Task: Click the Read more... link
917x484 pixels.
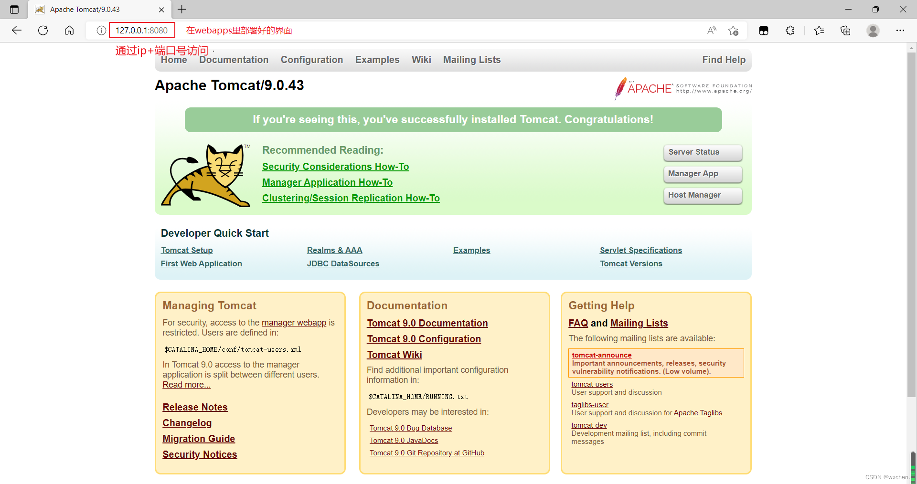Action: [x=186, y=385]
